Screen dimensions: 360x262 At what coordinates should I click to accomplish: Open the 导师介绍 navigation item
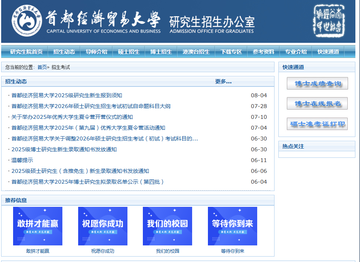(x=96, y=52)
